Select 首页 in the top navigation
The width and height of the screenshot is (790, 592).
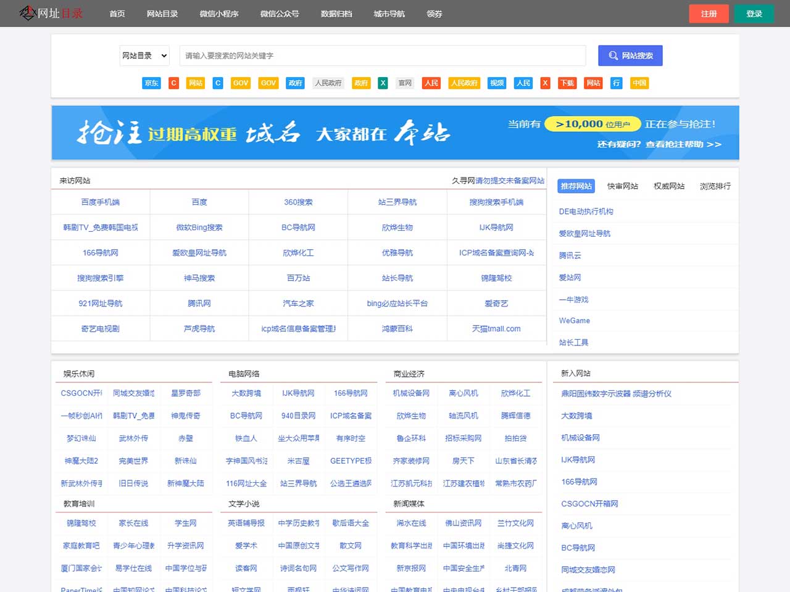pyautogui.click(x=117, y=13)
